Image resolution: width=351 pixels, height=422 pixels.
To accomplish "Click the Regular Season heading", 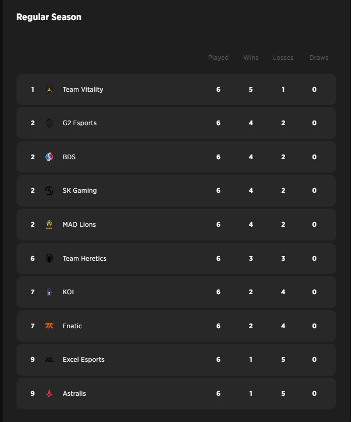I will pos(48,17).
